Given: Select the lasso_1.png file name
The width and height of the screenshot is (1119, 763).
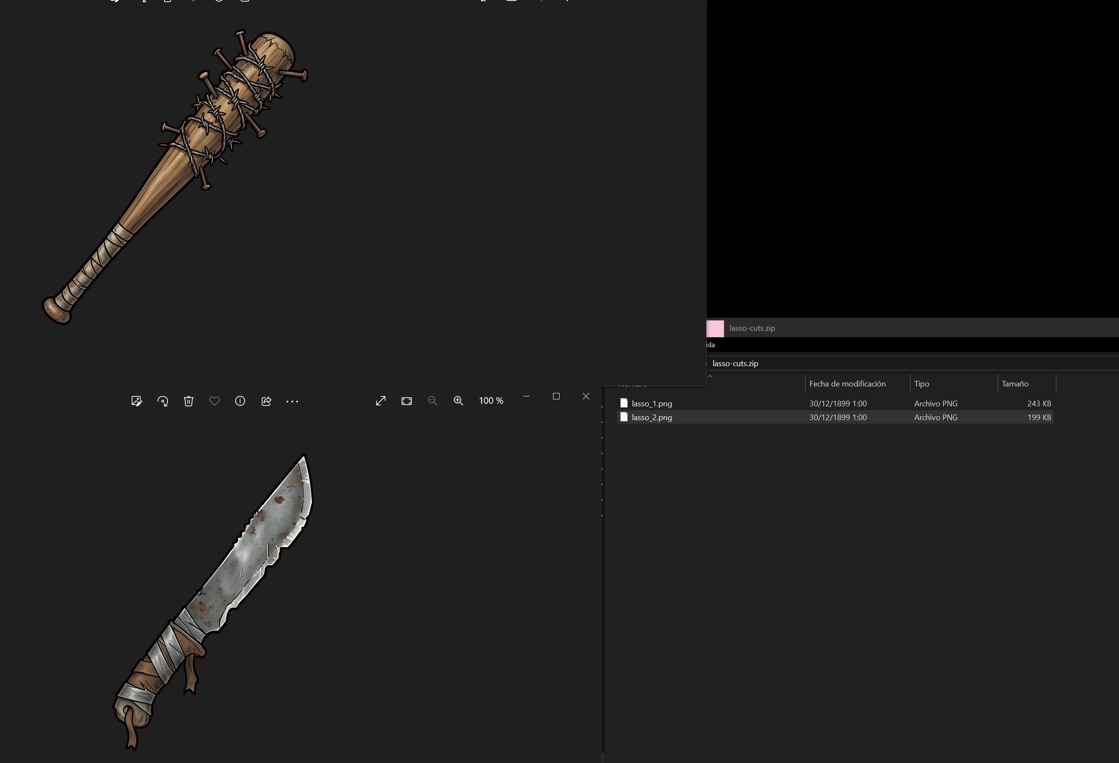Looking at the screenshot, I should pyautogui.click(x=652, y=404).
